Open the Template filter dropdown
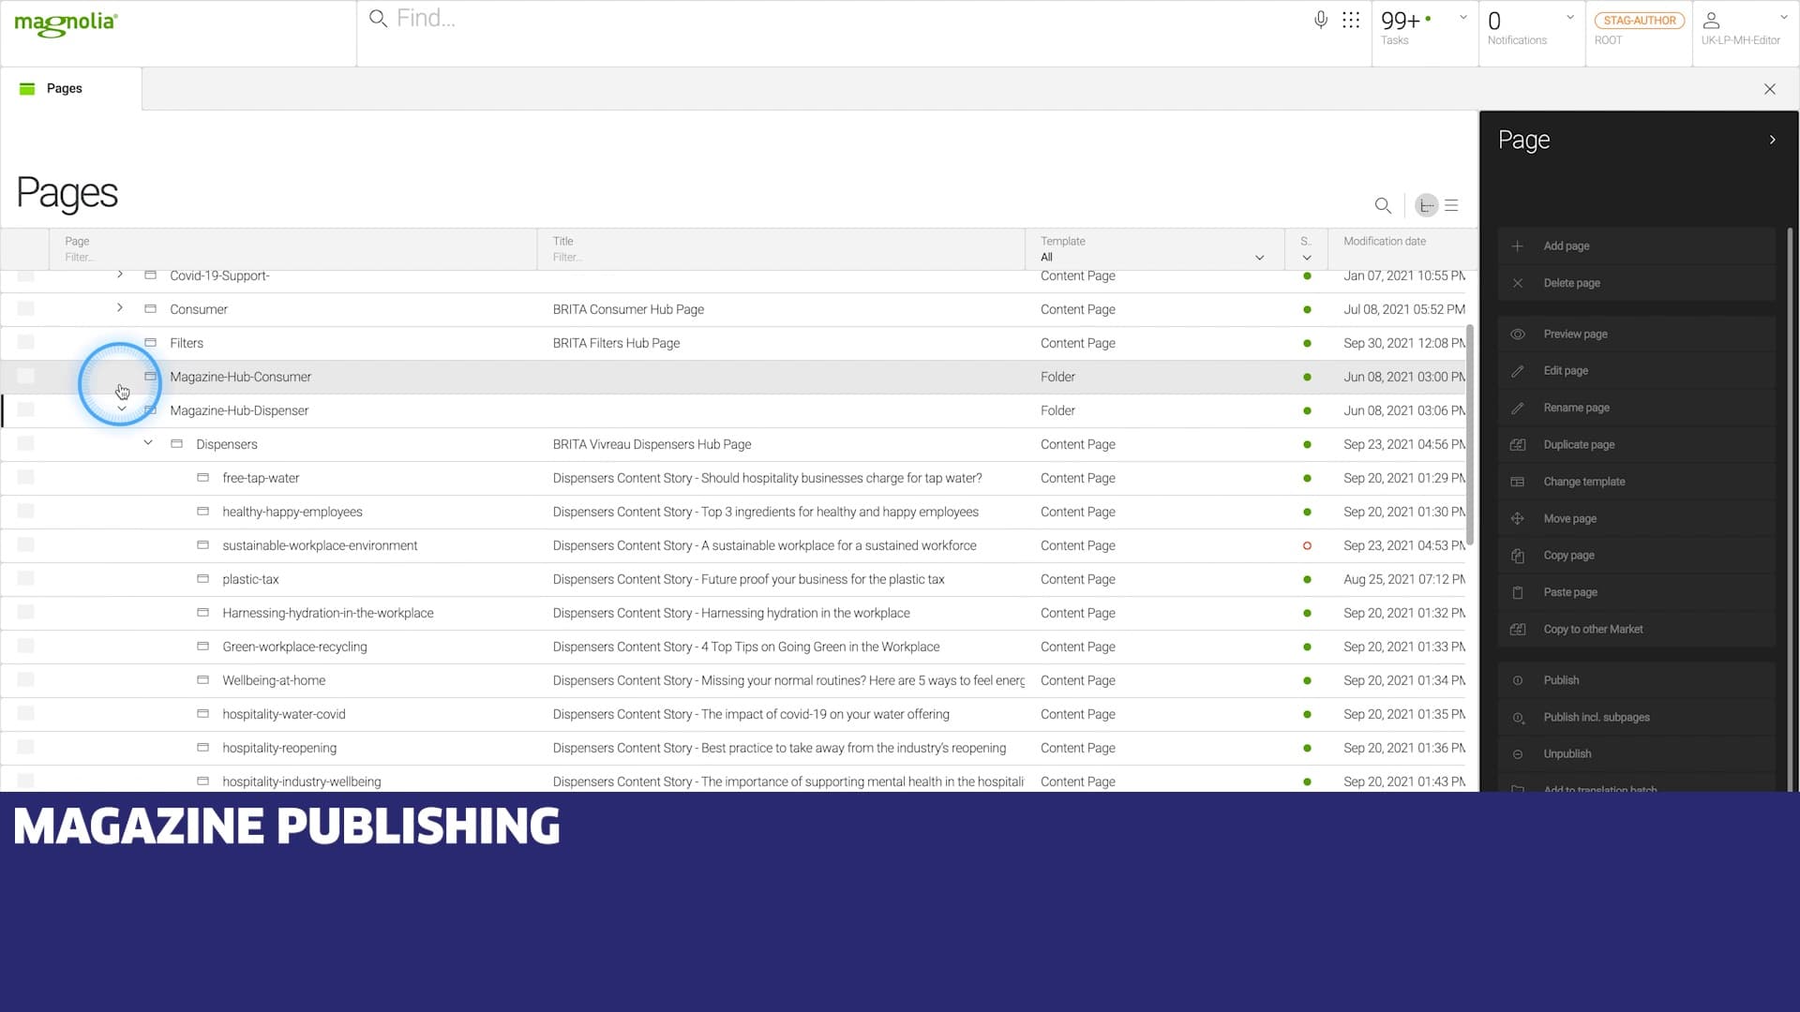Screen dimensions: 1800x1012 click(x=1260, y=258)
